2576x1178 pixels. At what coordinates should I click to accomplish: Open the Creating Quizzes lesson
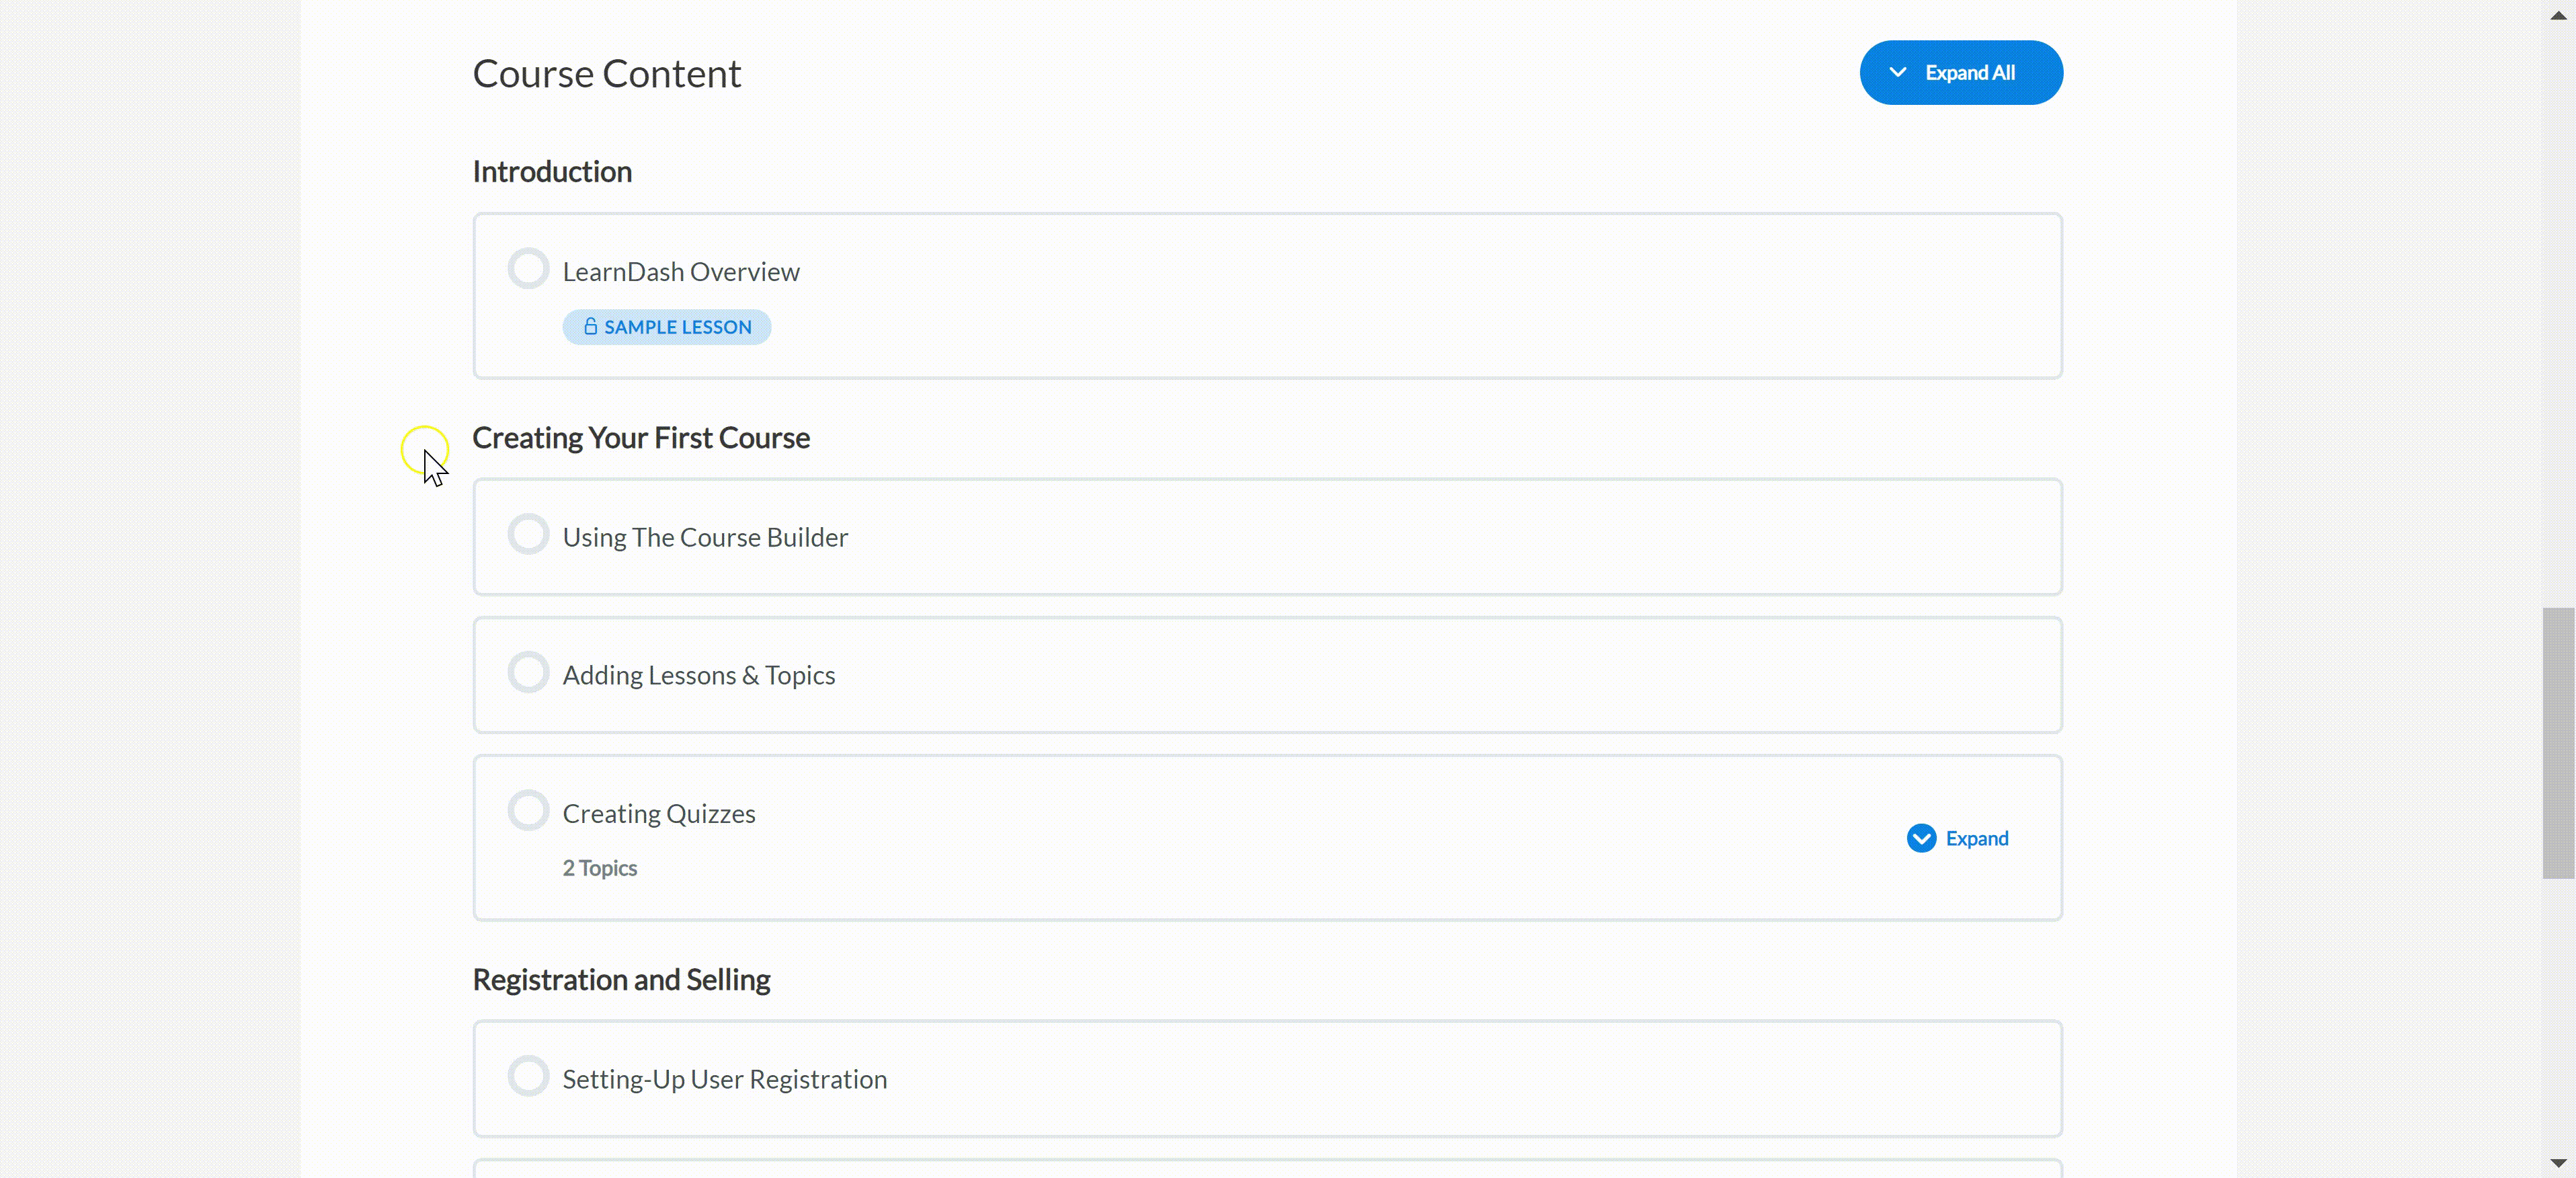coord(658,814)
